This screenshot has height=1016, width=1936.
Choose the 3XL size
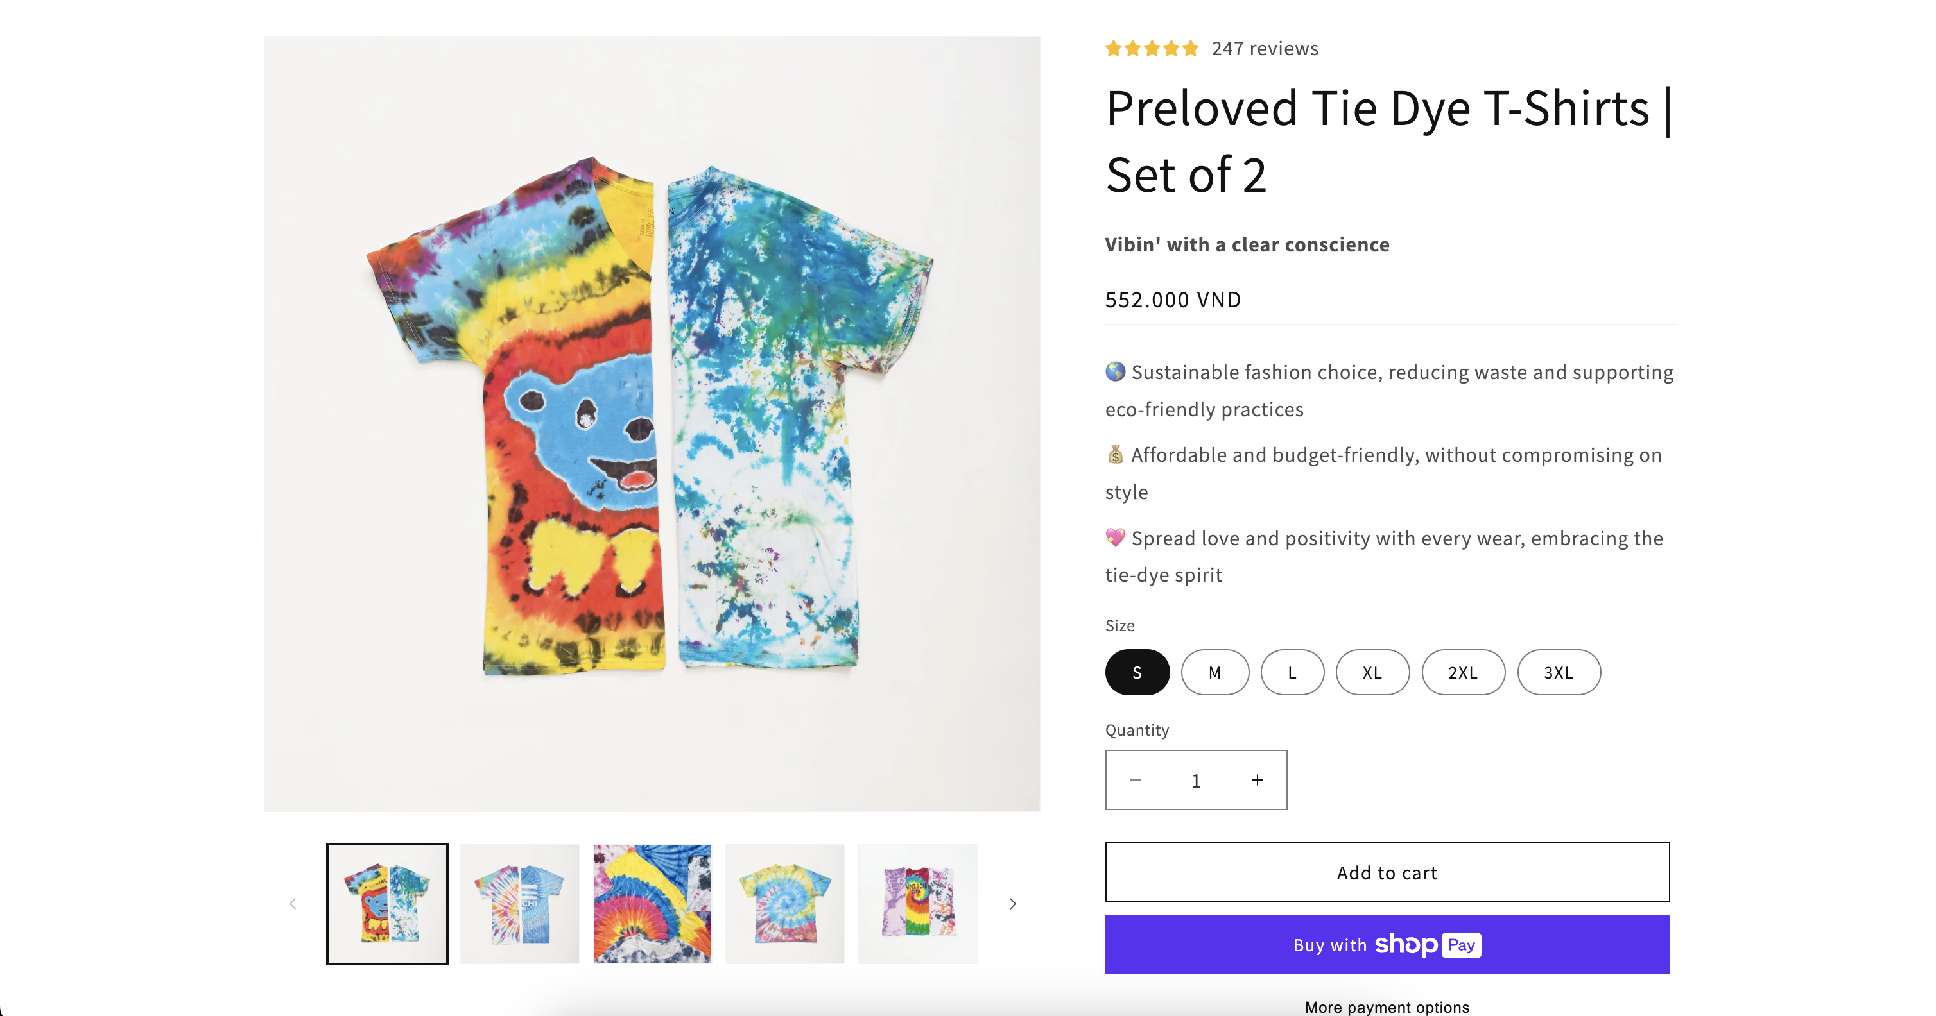pyautogui.click(x=1558, y=672)
